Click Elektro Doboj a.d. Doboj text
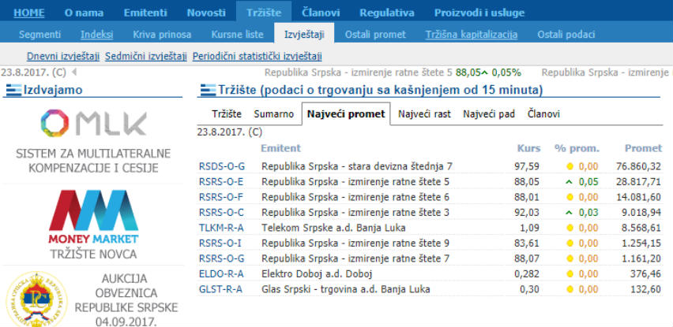The image size is (673, 327). tap(317, 274)
